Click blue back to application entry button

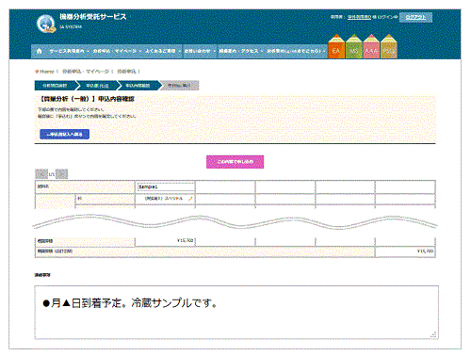[64, 135]
